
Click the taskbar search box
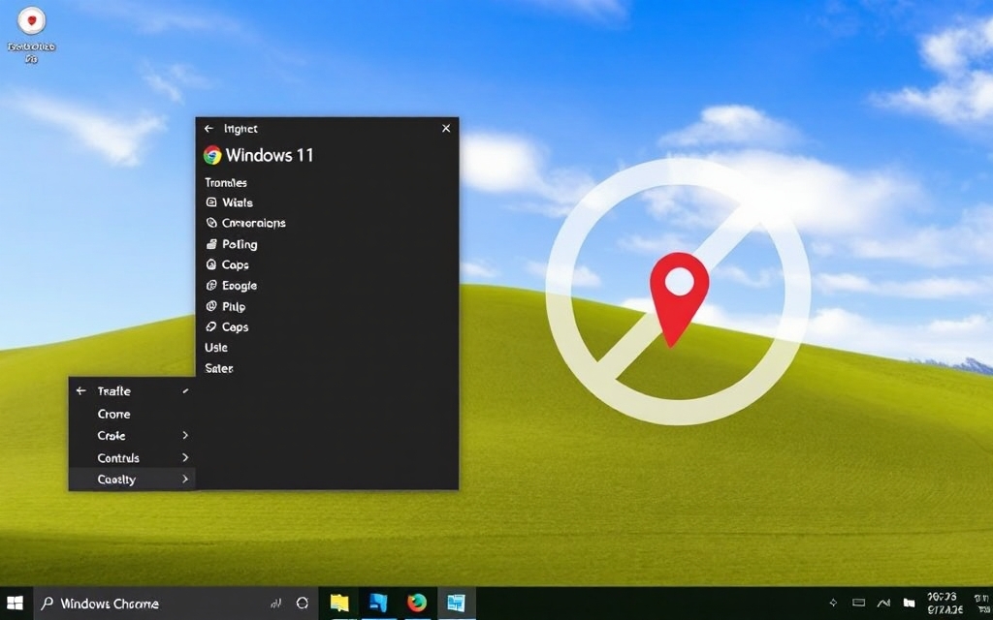point(175,603)
